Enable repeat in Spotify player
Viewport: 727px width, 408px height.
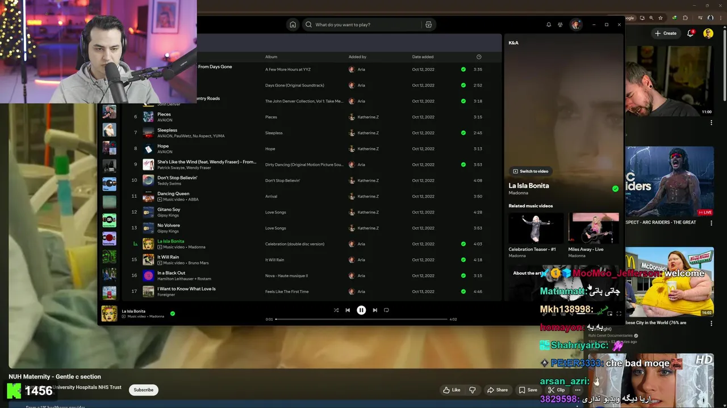click(386, 310)
